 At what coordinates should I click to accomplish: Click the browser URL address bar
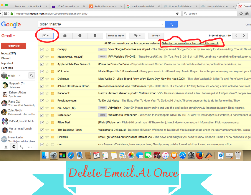pyautogui.click(x=95, y=14)
